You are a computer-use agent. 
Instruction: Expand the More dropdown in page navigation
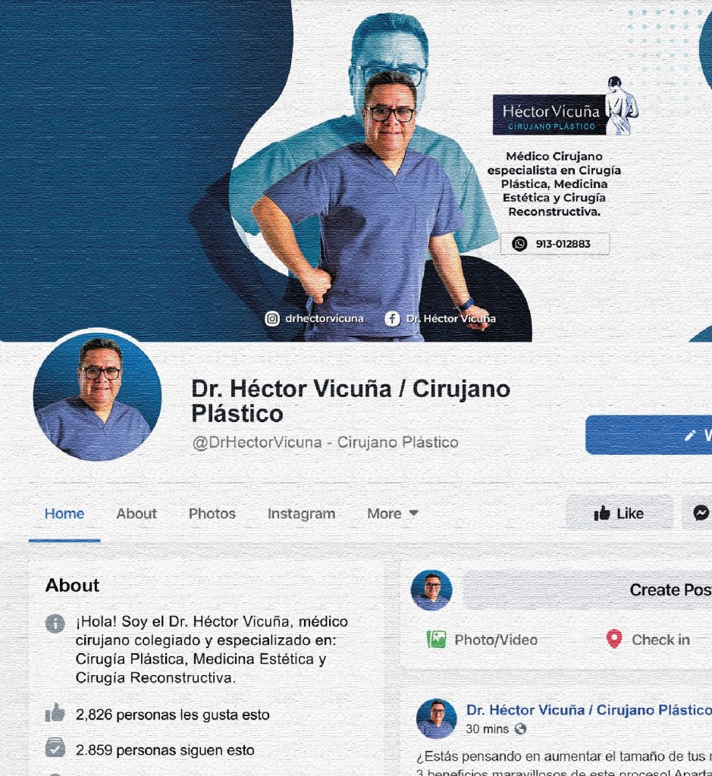coord(392,514)
